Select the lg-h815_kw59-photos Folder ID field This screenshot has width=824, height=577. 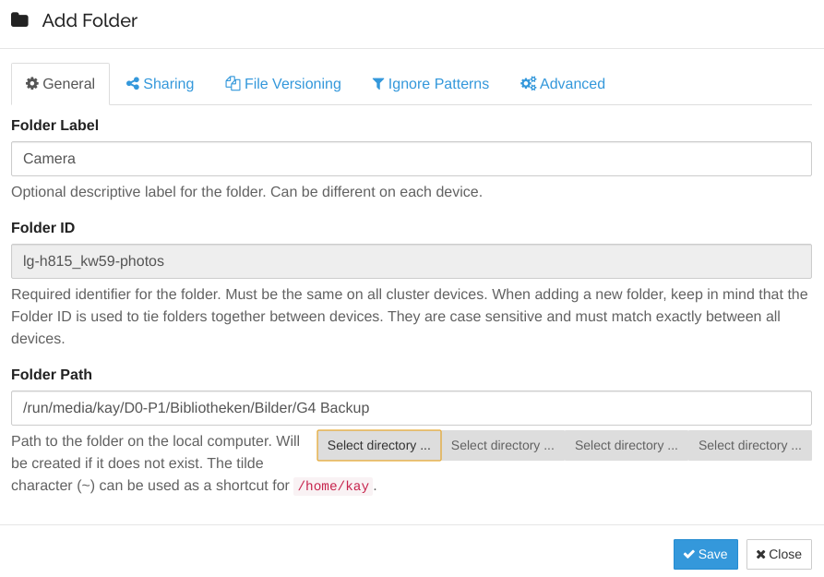(x=412, y=261)
